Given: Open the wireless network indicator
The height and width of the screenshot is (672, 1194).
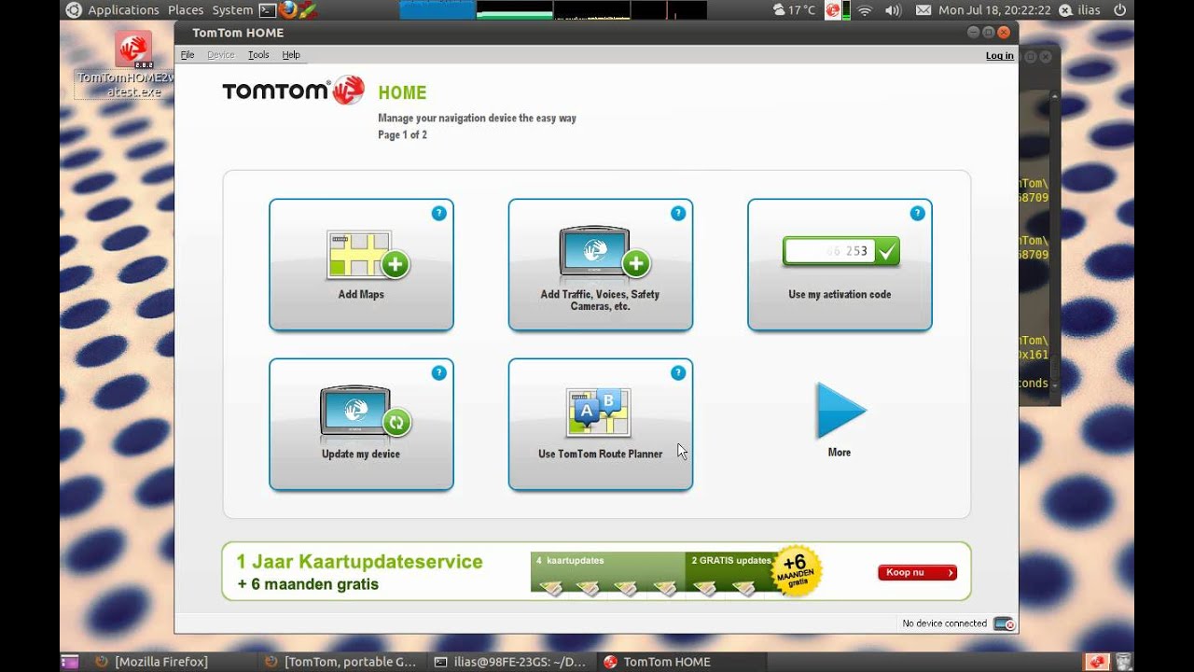Looking at the screenshot, I should [x=865, y=10].
